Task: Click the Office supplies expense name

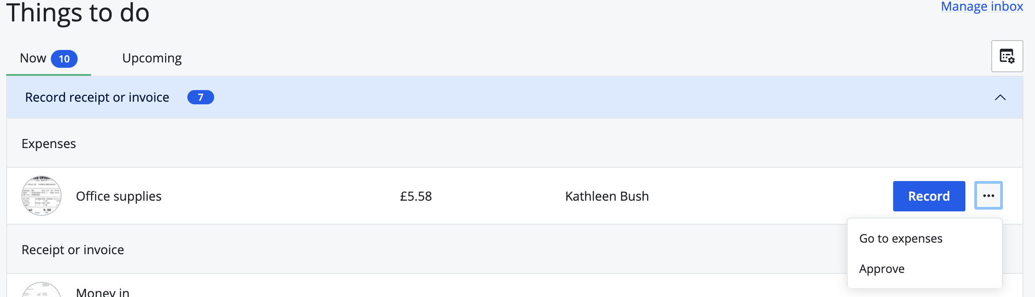Action: coord(119,196)
